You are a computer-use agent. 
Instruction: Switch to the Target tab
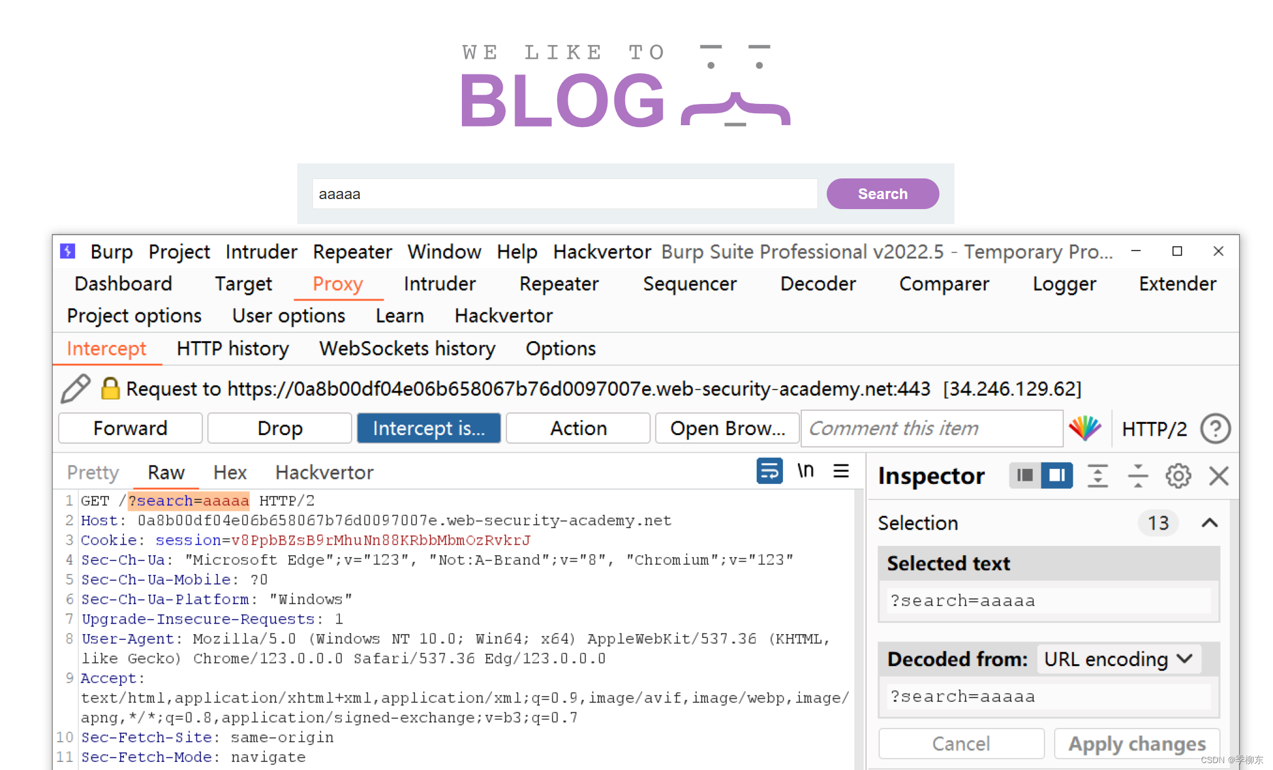pyautogui.click(x=243, y=284)
